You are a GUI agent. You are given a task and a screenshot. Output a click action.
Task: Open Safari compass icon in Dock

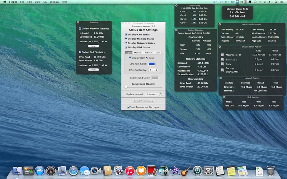tap(74, 171)
